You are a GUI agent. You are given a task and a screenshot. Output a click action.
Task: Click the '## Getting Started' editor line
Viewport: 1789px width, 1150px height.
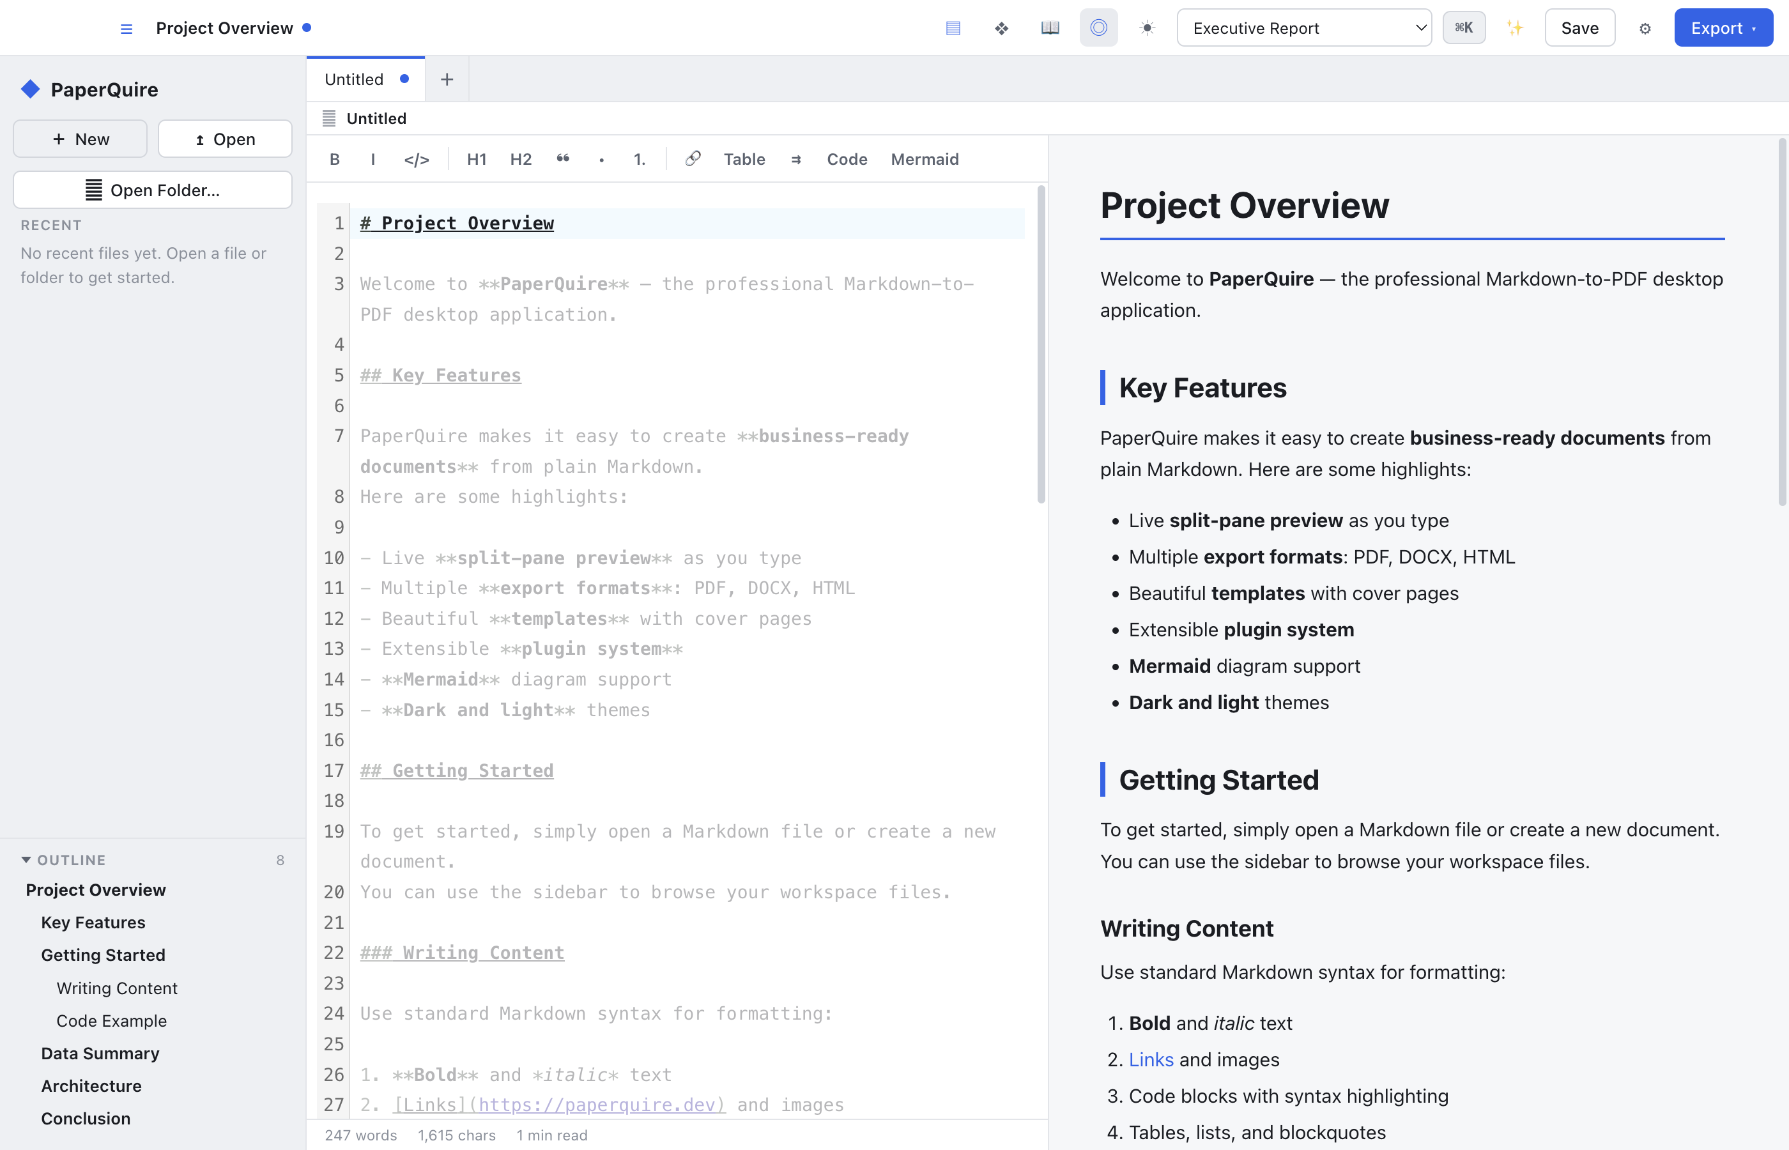457,770
